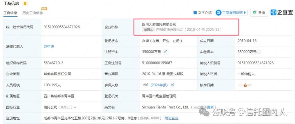The width and height of the screenshot is (295, 124).
Task: Click the company name 四川天府信托有限公司
Action: click(159, 24)
